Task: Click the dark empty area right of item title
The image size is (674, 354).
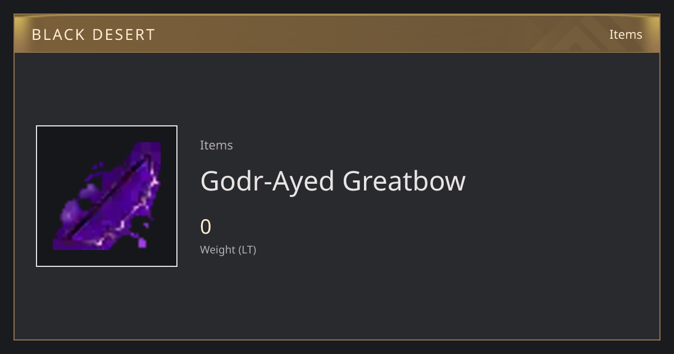Action: point(562,181)
